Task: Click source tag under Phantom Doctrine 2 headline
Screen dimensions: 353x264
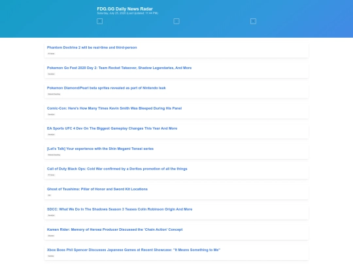Action: pyautogui.click(x=51, y=53)
